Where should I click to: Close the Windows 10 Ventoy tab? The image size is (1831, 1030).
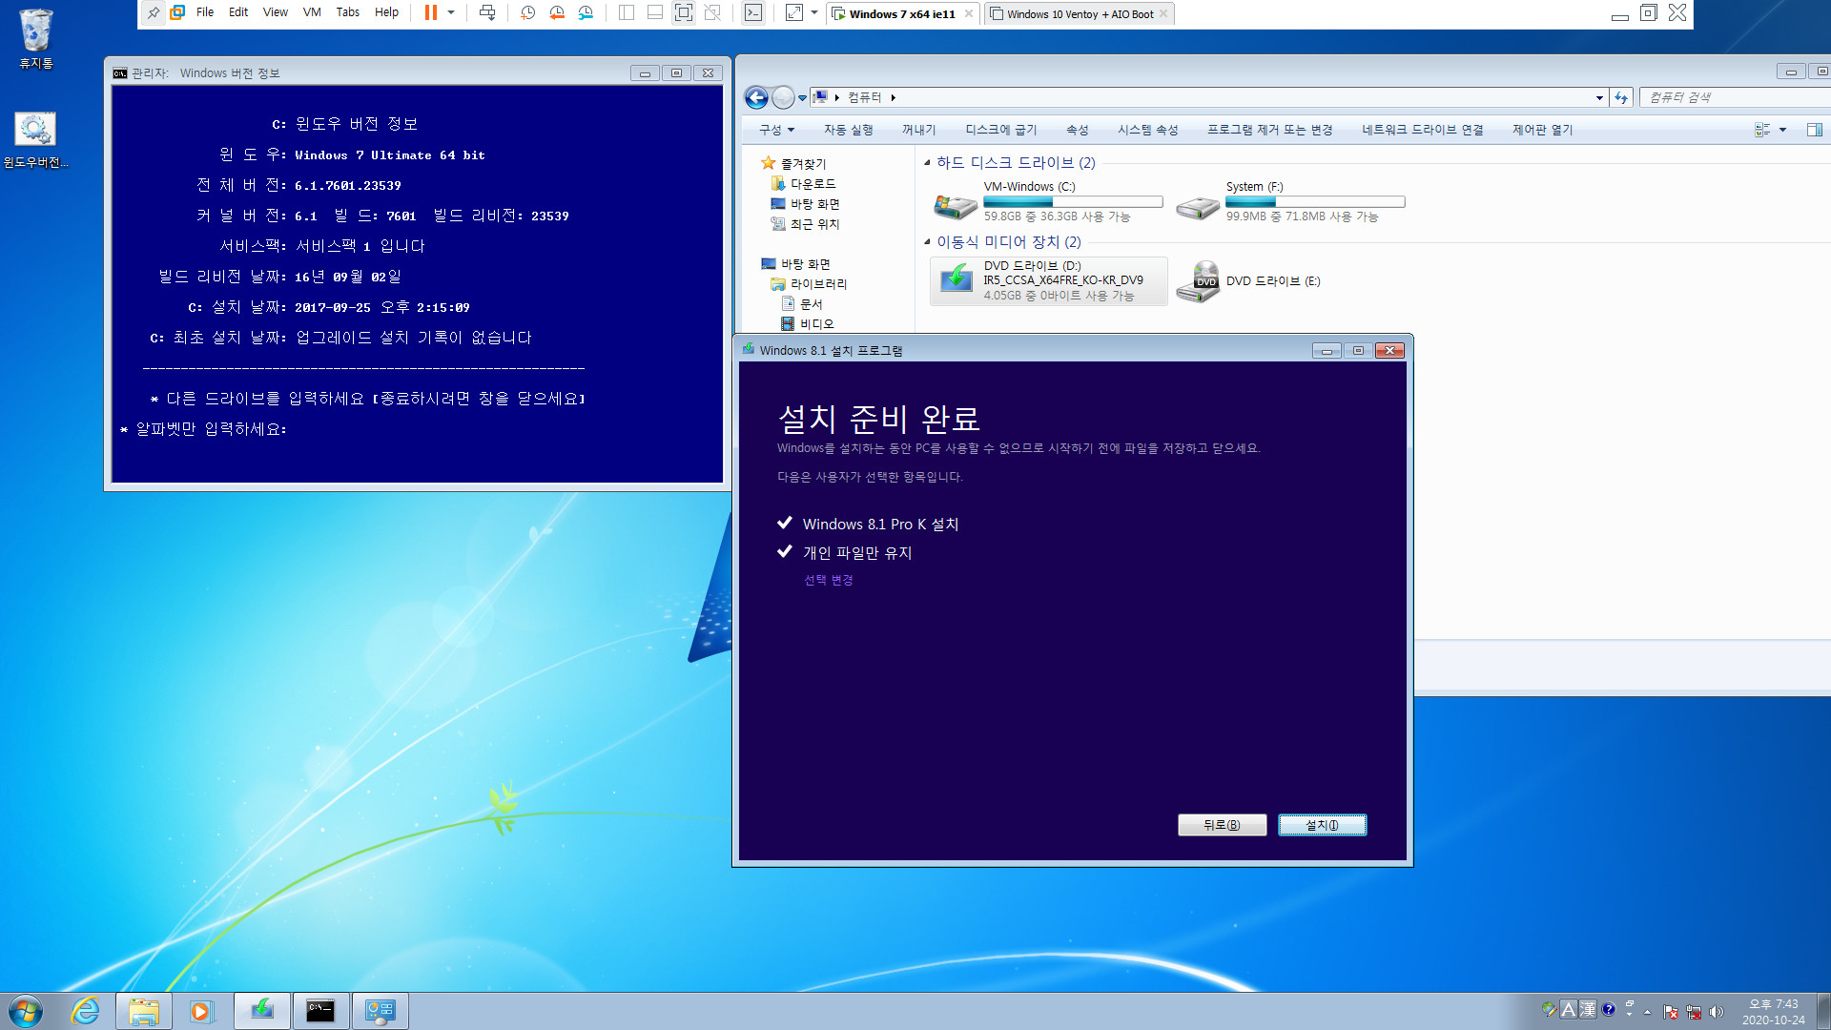click(x=1163, y=14)
